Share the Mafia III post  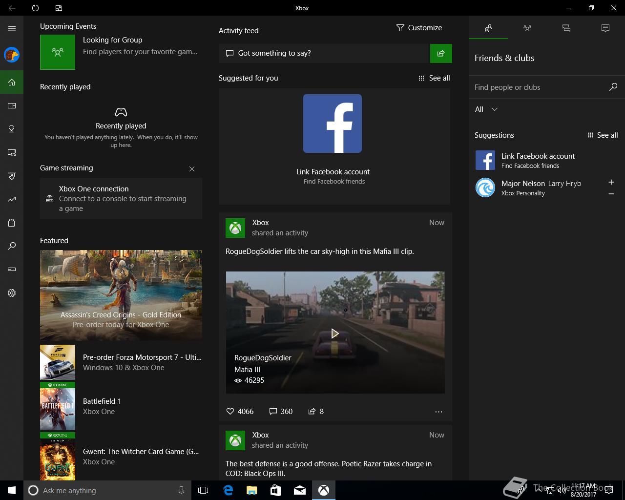pos(316,412)
